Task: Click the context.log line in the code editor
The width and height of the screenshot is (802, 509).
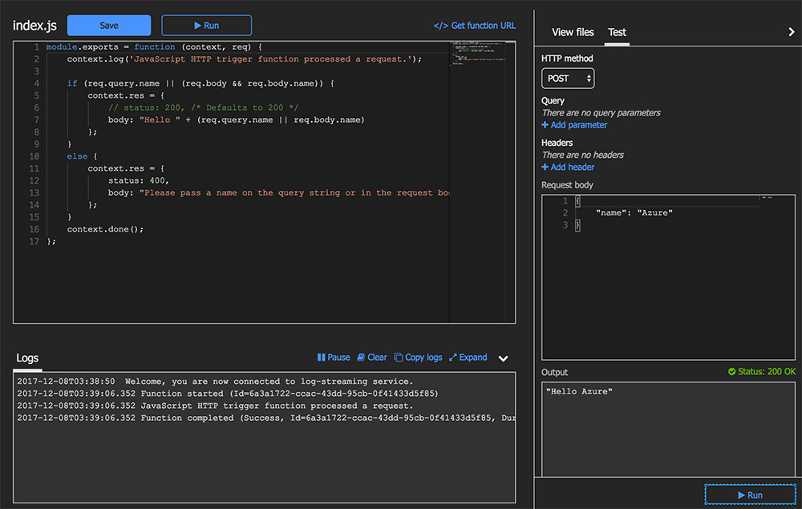Action: [x=244, y=59]
